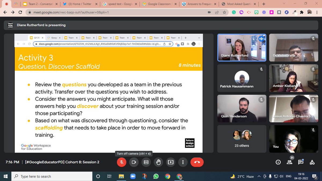Toggle Patrick Hausammann's muted microphone indicator
This screenshot has width=322, height=181.
point(261,69)
